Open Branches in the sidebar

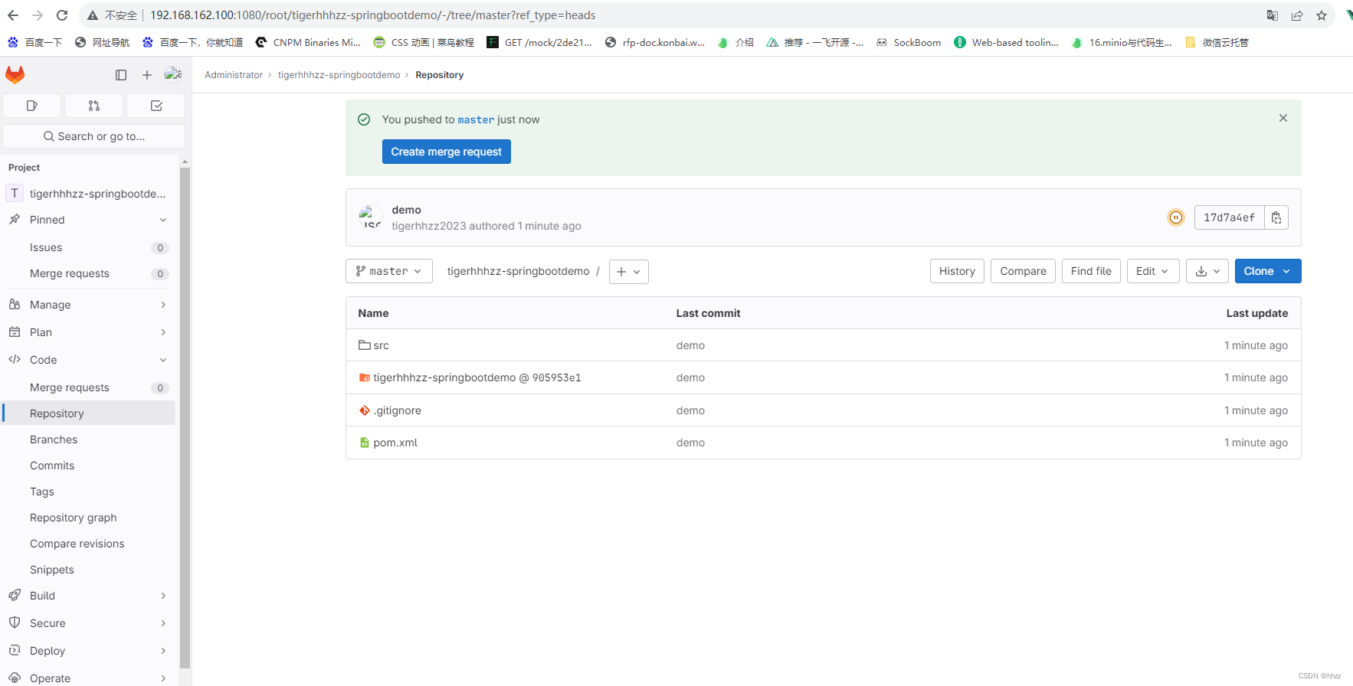tap(54, 439)
